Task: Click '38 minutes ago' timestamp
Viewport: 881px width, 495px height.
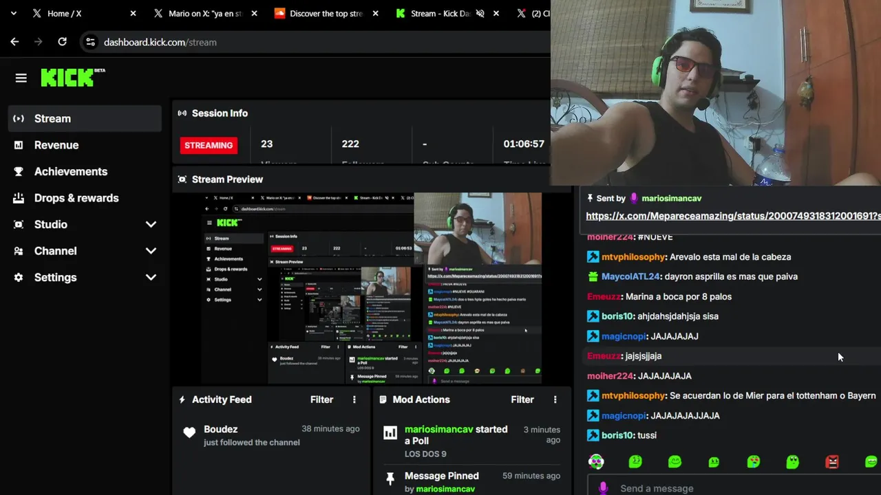Action: pyautogui.click(x=330, y=428)
